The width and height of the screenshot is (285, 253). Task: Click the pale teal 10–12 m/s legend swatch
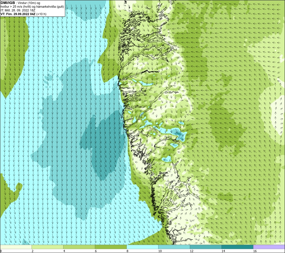174,247
